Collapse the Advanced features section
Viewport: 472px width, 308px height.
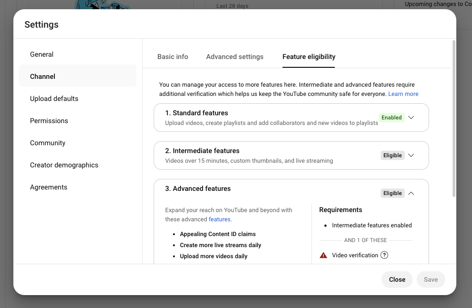tap(411, 193)
